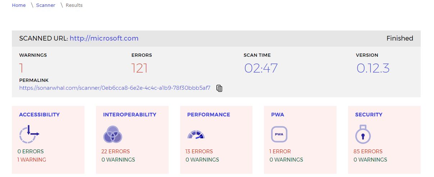This screenshot has height=177, width=434.
Task: Select the PWA category heading
Action: [x=278, y=115]
